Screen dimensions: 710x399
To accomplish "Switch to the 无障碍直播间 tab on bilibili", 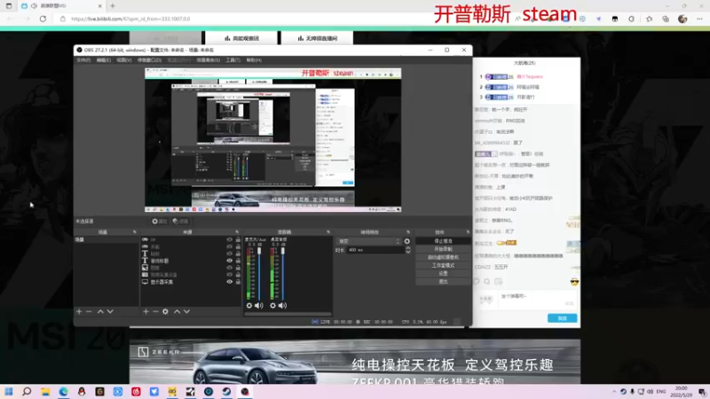I will click(318, 38).
